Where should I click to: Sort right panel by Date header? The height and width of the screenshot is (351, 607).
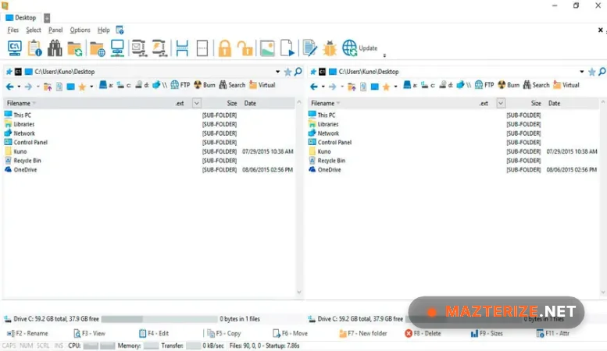[x=555, y=103]
